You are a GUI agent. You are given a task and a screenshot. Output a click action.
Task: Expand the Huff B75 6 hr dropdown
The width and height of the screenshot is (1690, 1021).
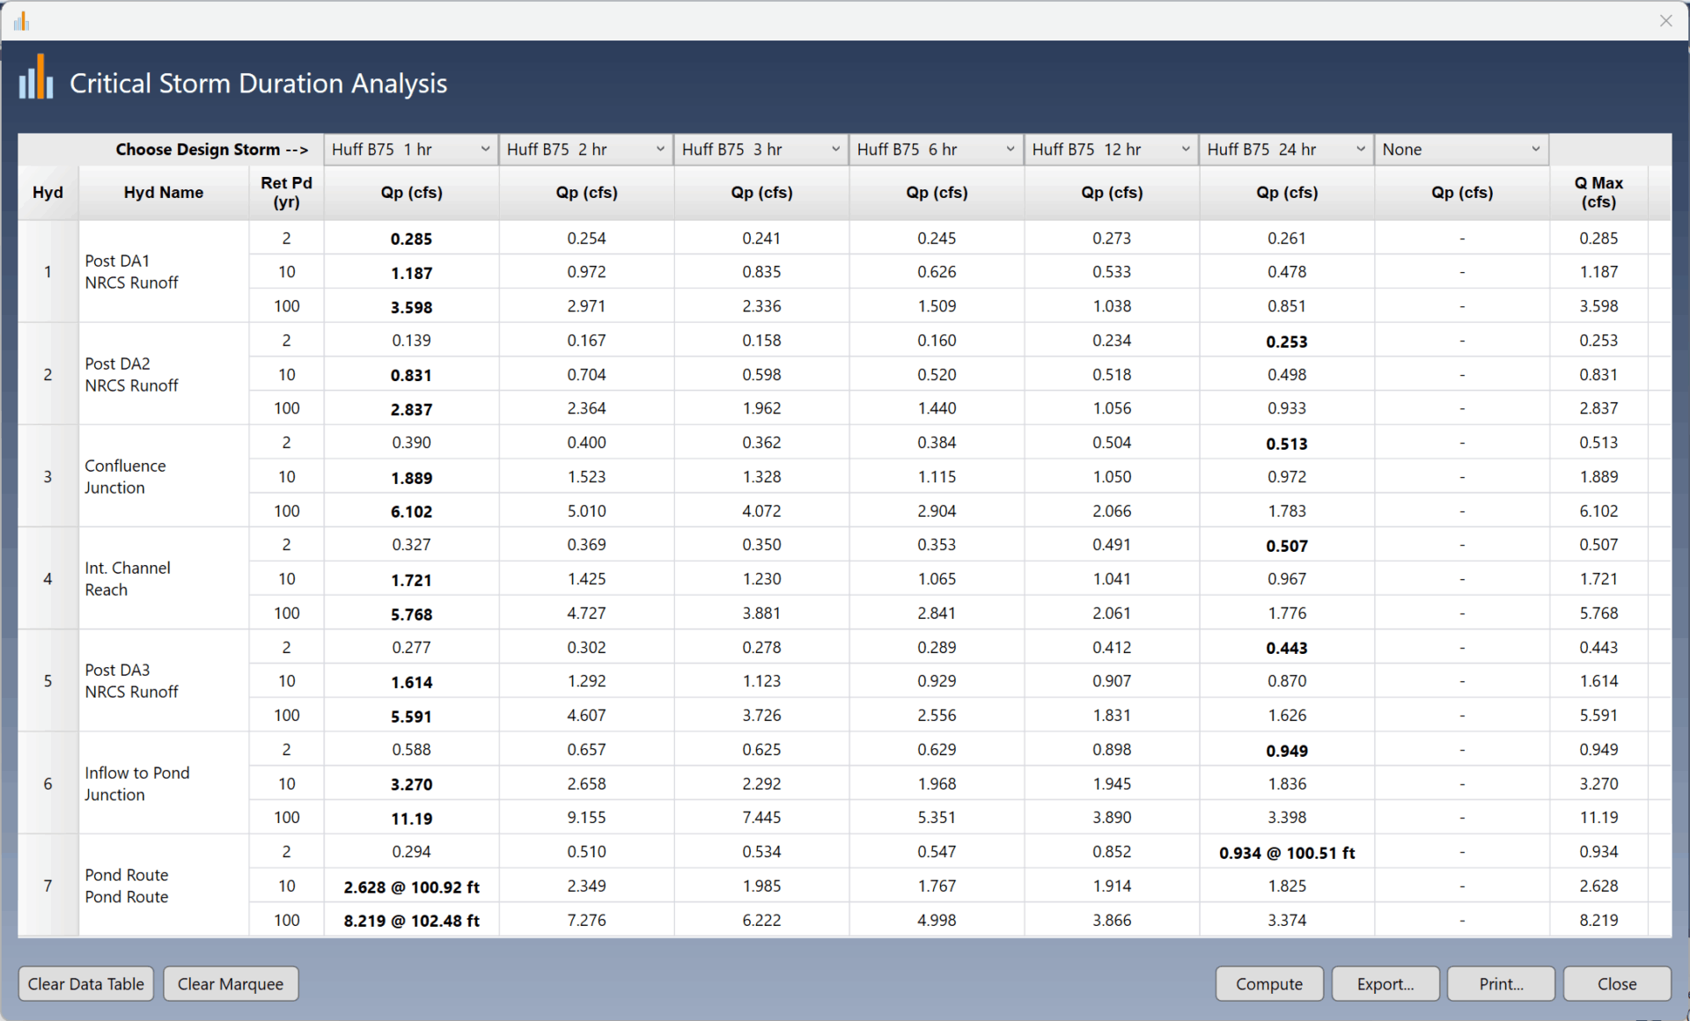(x=936, y=150)
